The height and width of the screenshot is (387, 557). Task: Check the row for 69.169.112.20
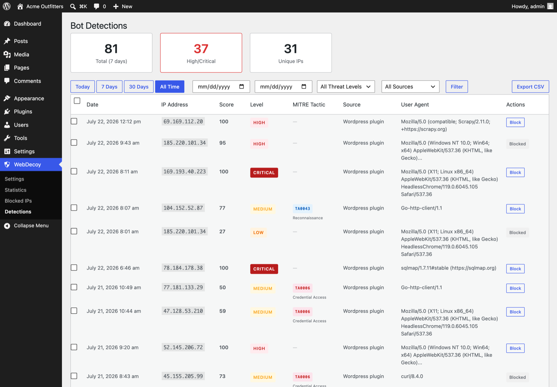(x=74, y=121)
